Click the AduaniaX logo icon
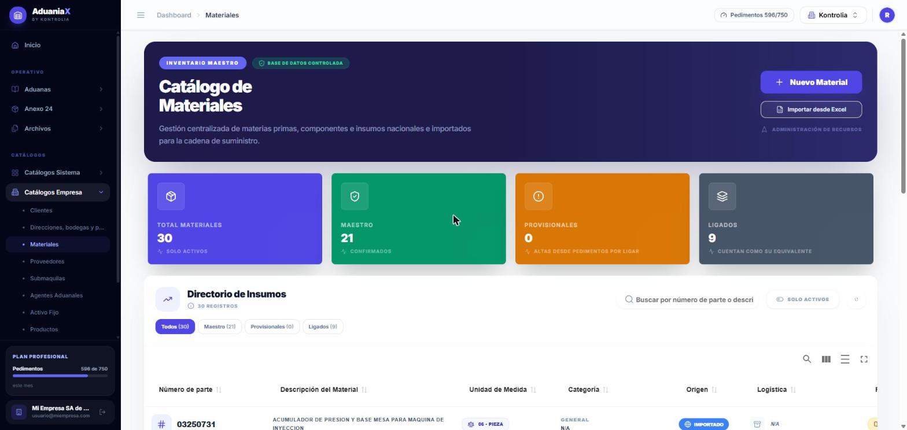Viewport: 907px width, 430px height. [x=18, y=16]
